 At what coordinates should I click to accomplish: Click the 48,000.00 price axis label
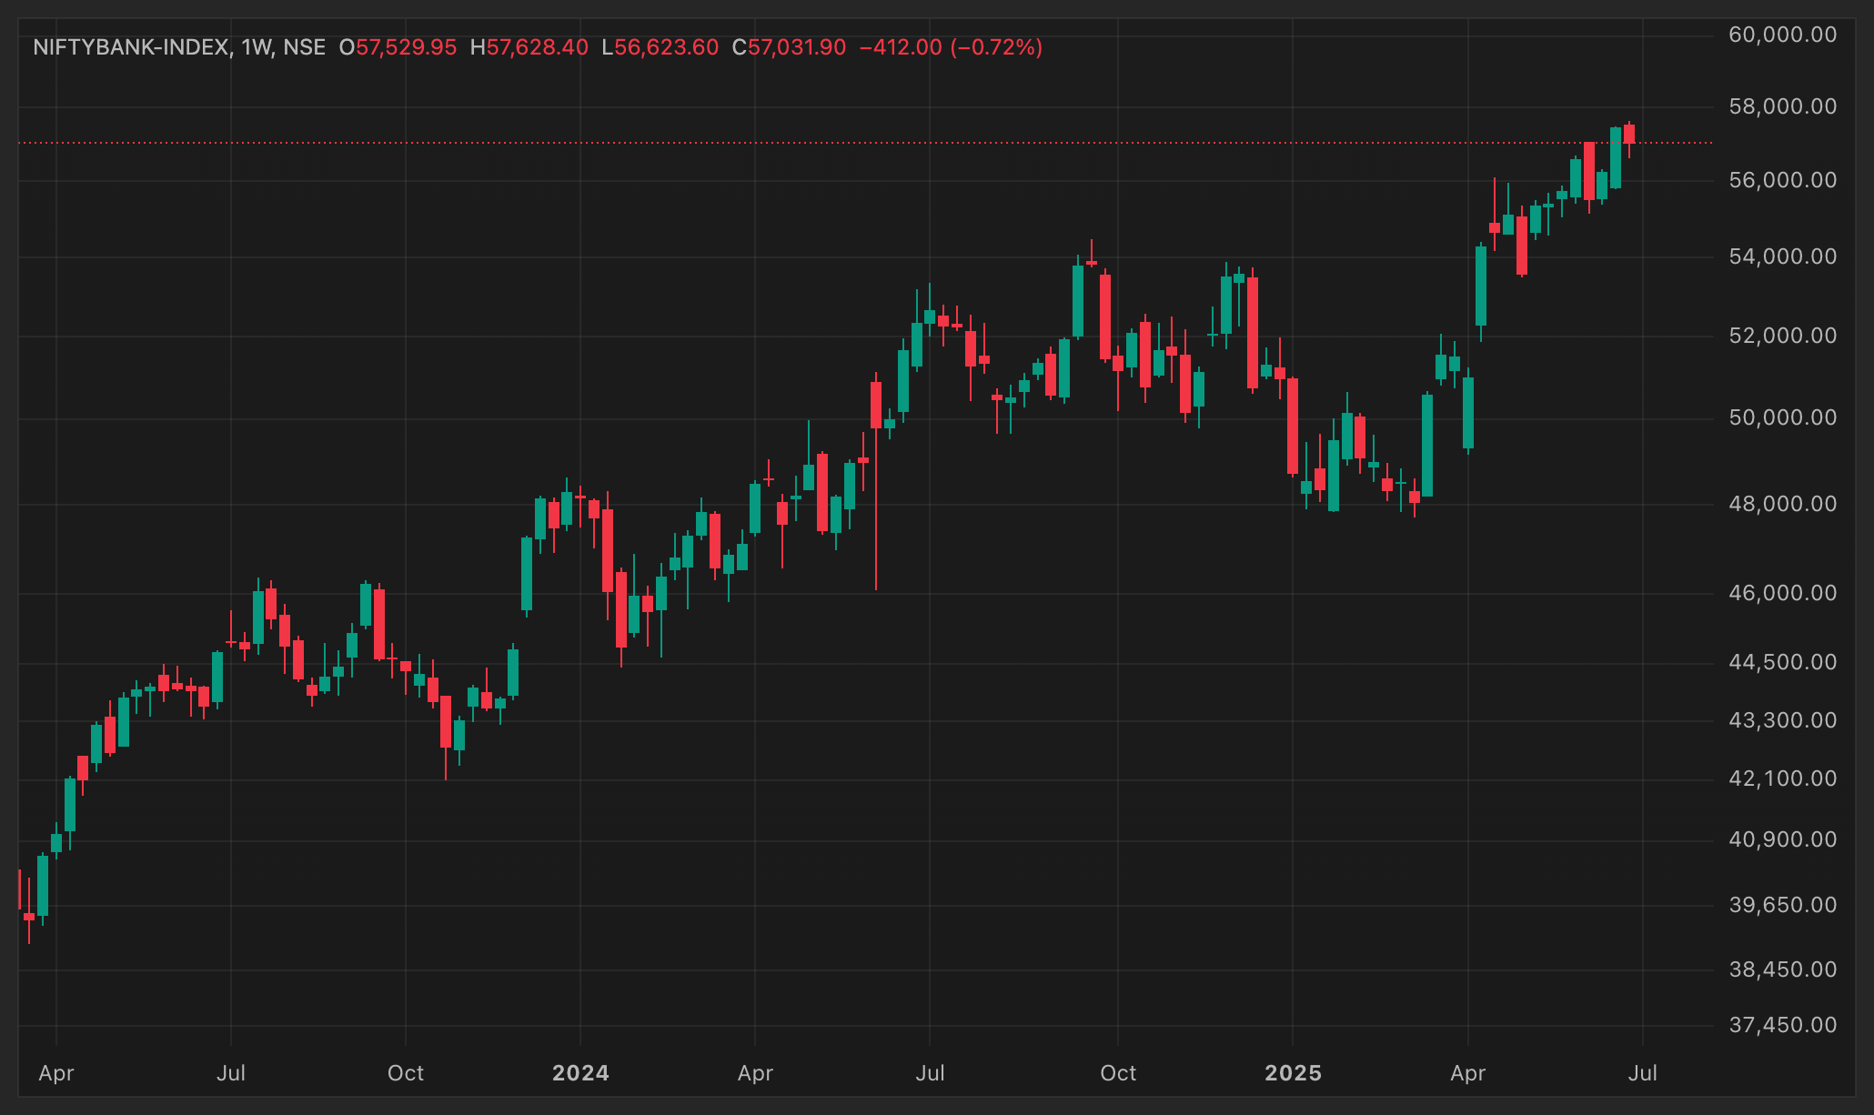pyautogui.click(x=1782, y=504)
